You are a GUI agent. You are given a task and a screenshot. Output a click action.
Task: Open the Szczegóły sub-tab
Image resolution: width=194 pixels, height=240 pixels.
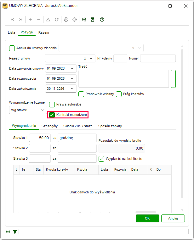coord(49,126)
